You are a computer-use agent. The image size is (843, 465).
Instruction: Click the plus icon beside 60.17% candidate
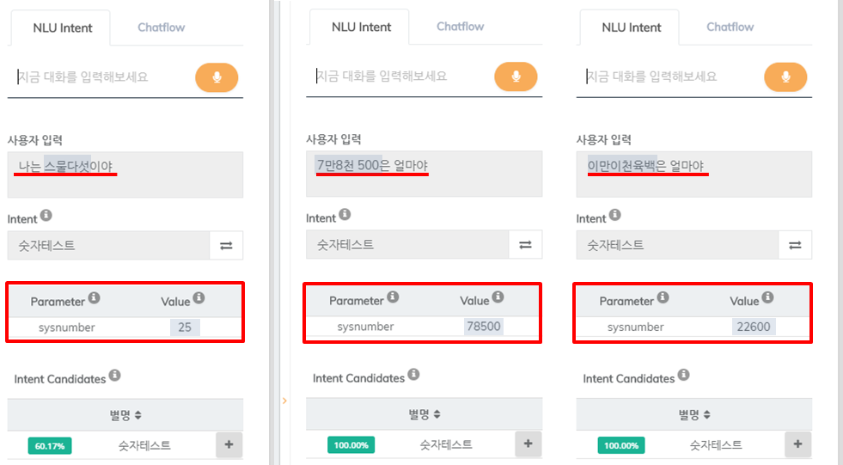229,444
